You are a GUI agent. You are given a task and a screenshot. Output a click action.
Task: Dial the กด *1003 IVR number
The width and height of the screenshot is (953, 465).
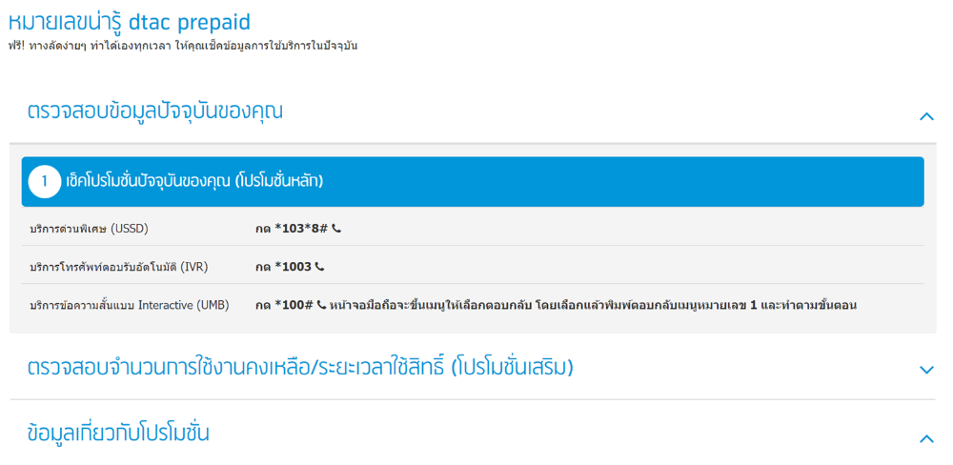point(283,267)
